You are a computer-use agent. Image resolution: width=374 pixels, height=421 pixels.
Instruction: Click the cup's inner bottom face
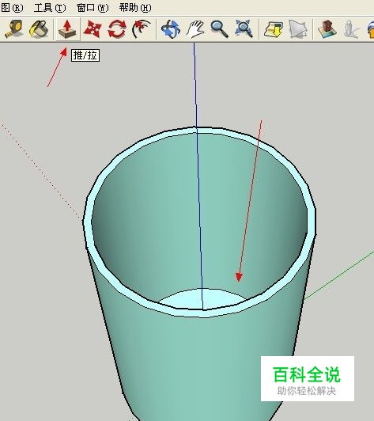click(203, 299)
